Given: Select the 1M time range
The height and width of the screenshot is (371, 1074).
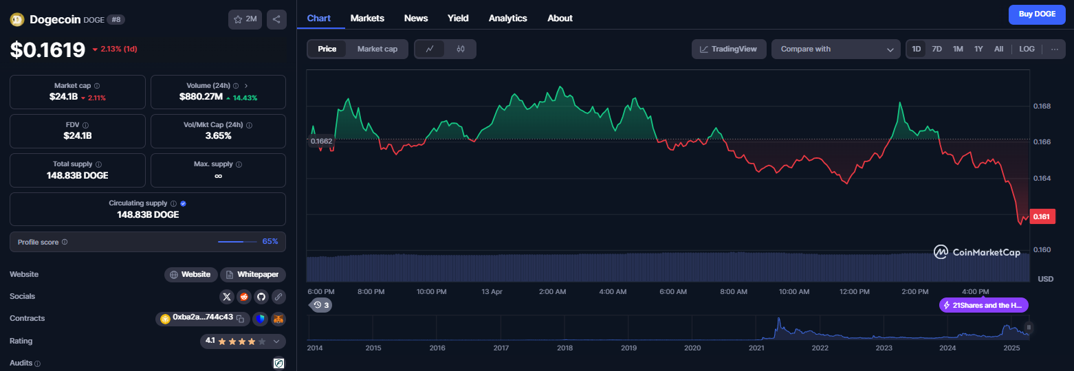Looking at the screenshot, I should pos(958,49).
